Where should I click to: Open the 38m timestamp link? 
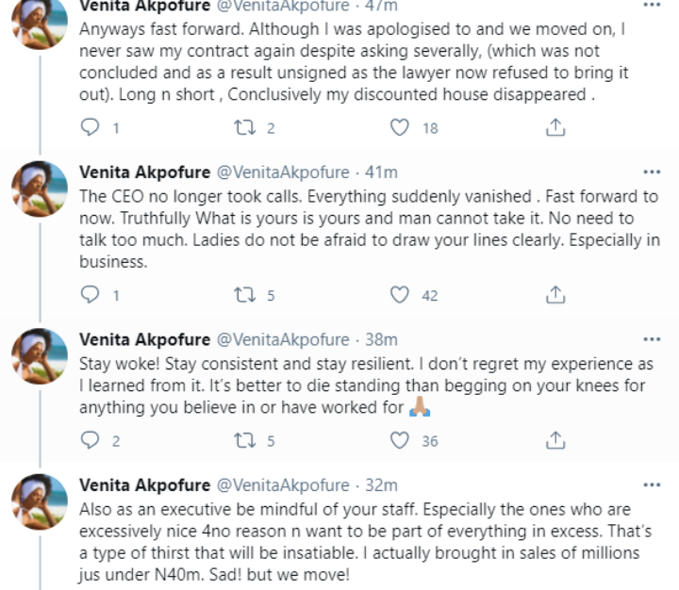tap(381, 339)
